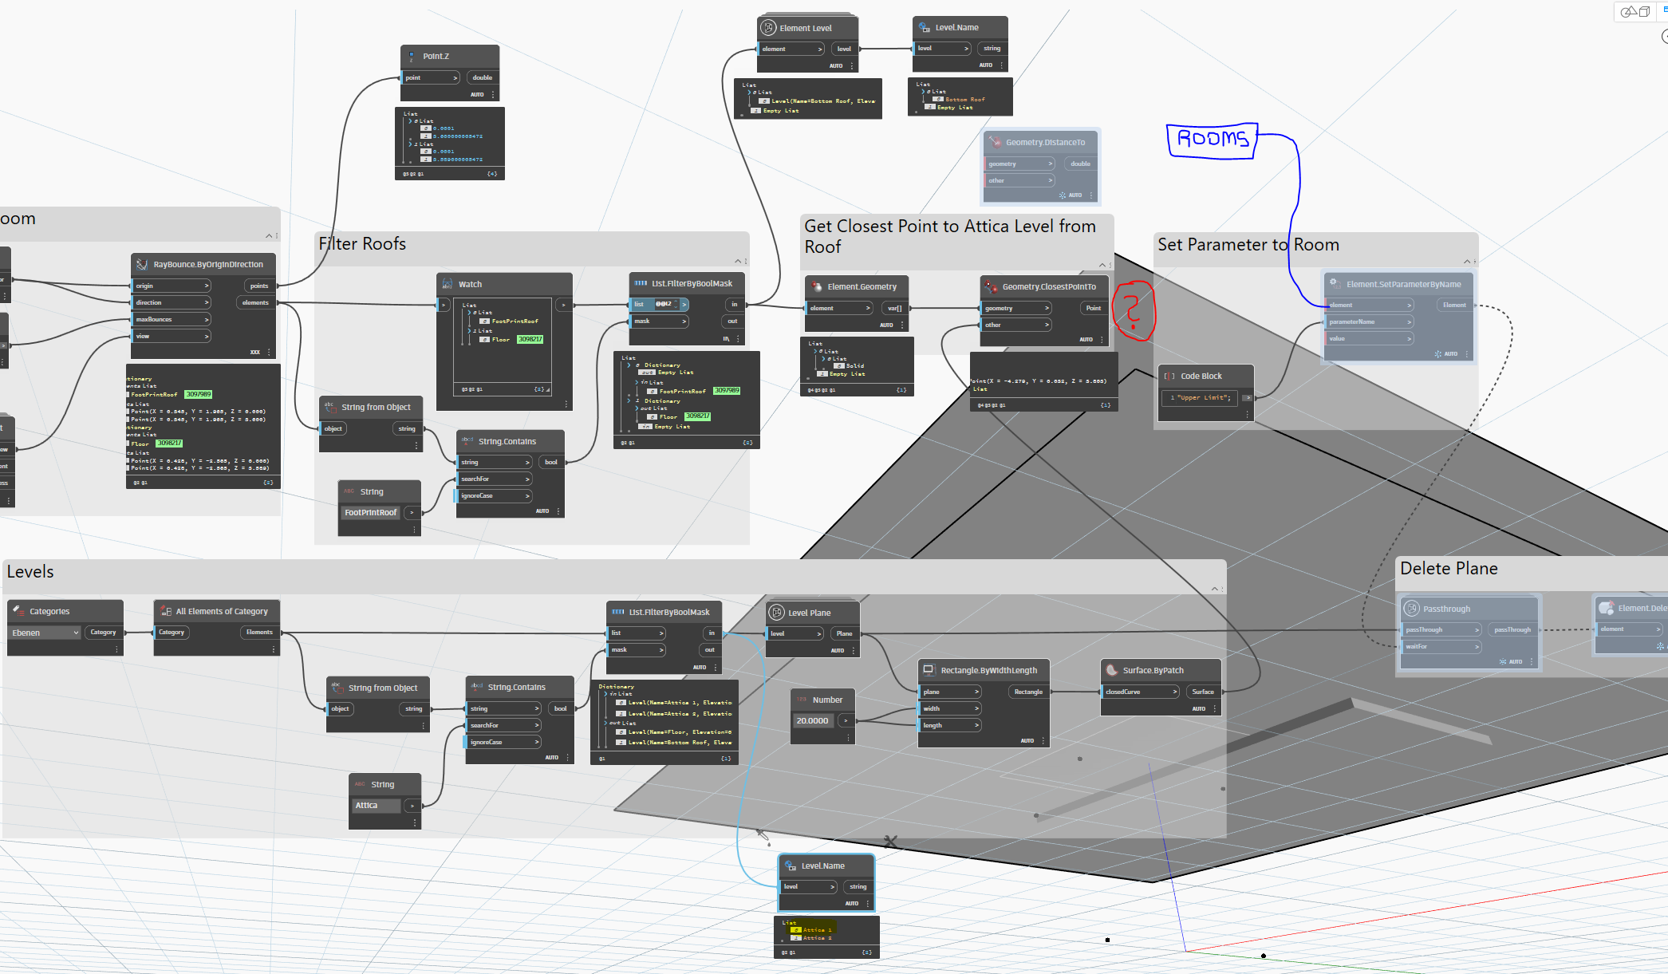Toggle AUTO lacing on RayBounce.ByOriginDirection

pos(257,351)
